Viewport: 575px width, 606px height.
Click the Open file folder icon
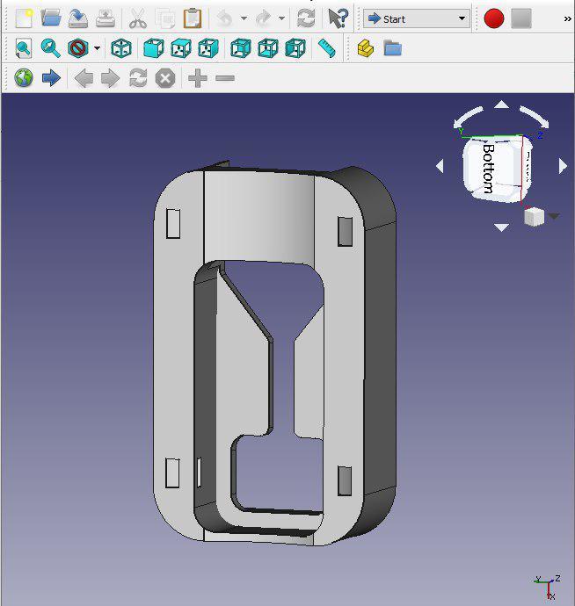[x=51, y=18]
